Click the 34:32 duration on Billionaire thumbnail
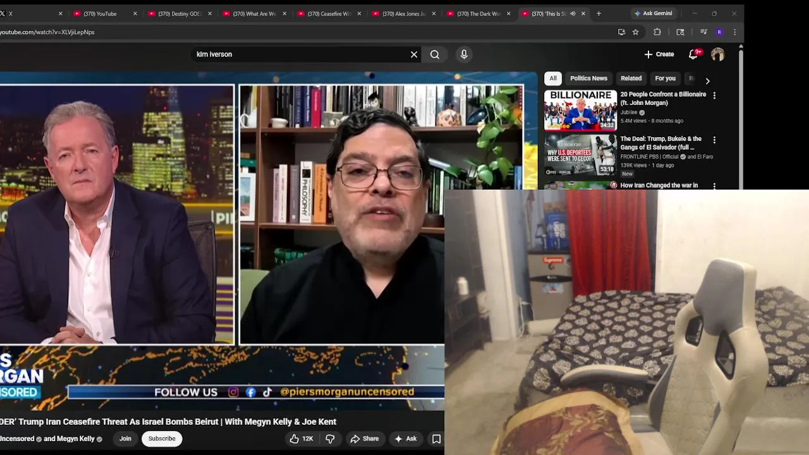 tap(607, 125)
